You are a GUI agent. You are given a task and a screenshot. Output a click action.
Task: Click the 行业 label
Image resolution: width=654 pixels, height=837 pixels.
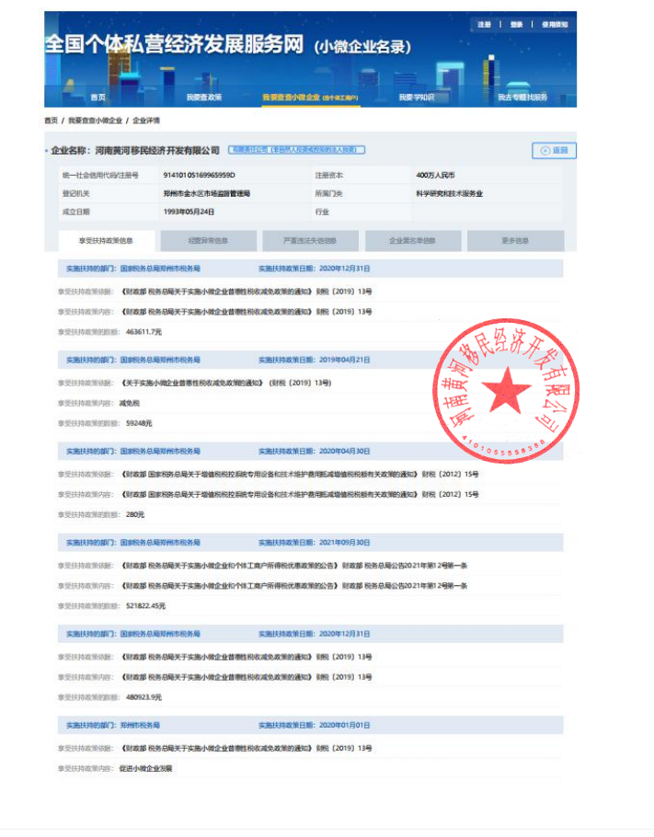tap(322, 212)
